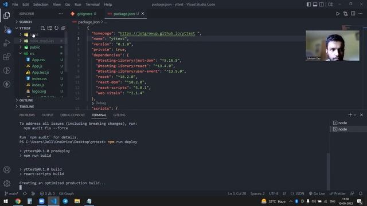367x206 pixels.
Task: Click Prettier in status bar
Action: (x=338, y=193)
